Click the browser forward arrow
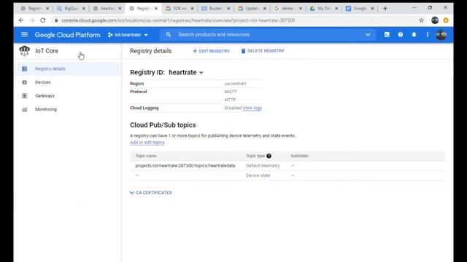467x262 pixels. pyautogui.click(x=32, y=20)
